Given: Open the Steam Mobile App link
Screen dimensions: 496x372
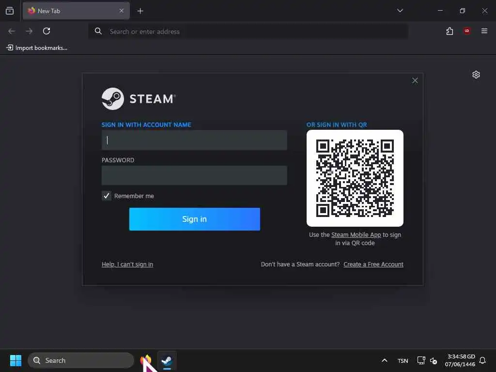Looking at the screenshot, I should 356,235.
